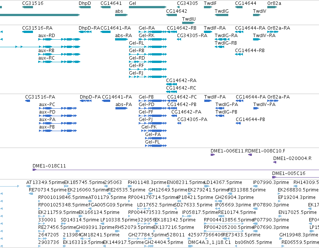This screenshot has height=248, width=319.
Task: Click the DhpD gene arrow
Action: 85,7
